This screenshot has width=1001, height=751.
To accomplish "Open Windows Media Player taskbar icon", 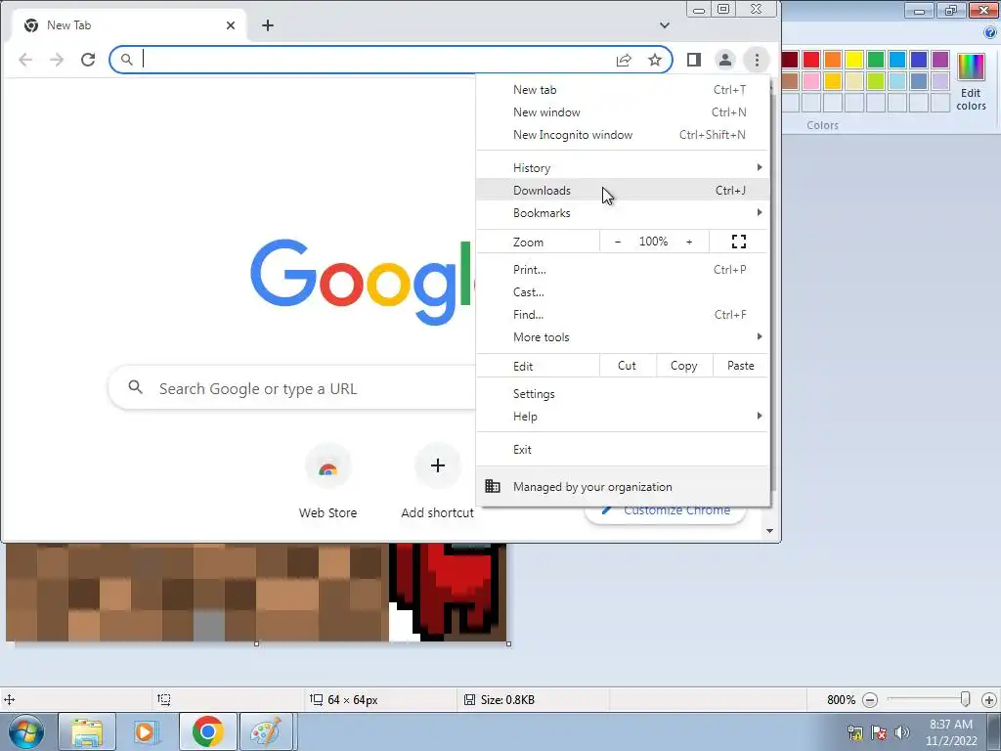I will click(146, 731).
